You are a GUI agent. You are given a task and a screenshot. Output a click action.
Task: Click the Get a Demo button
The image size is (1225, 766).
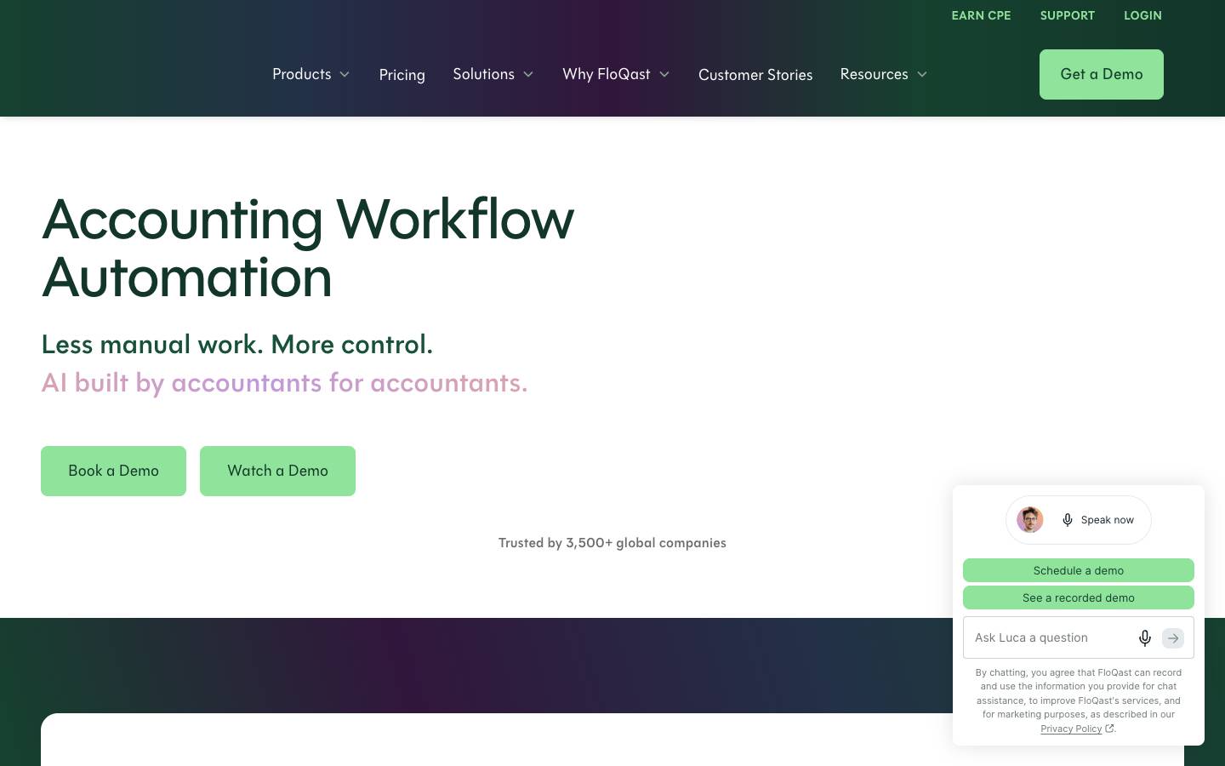click(x=1101, y=74)
